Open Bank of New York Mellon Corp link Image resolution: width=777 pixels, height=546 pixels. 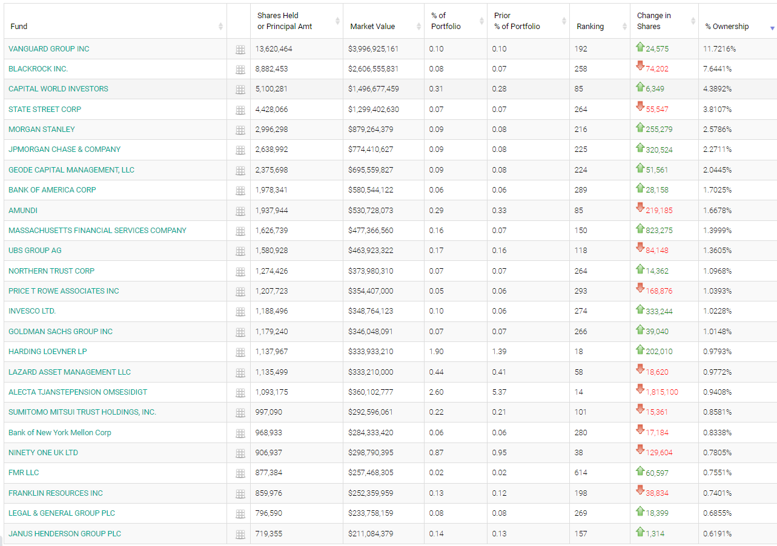click(60, 432)
